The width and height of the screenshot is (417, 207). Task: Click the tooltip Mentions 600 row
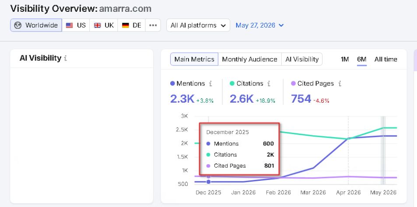240,144
